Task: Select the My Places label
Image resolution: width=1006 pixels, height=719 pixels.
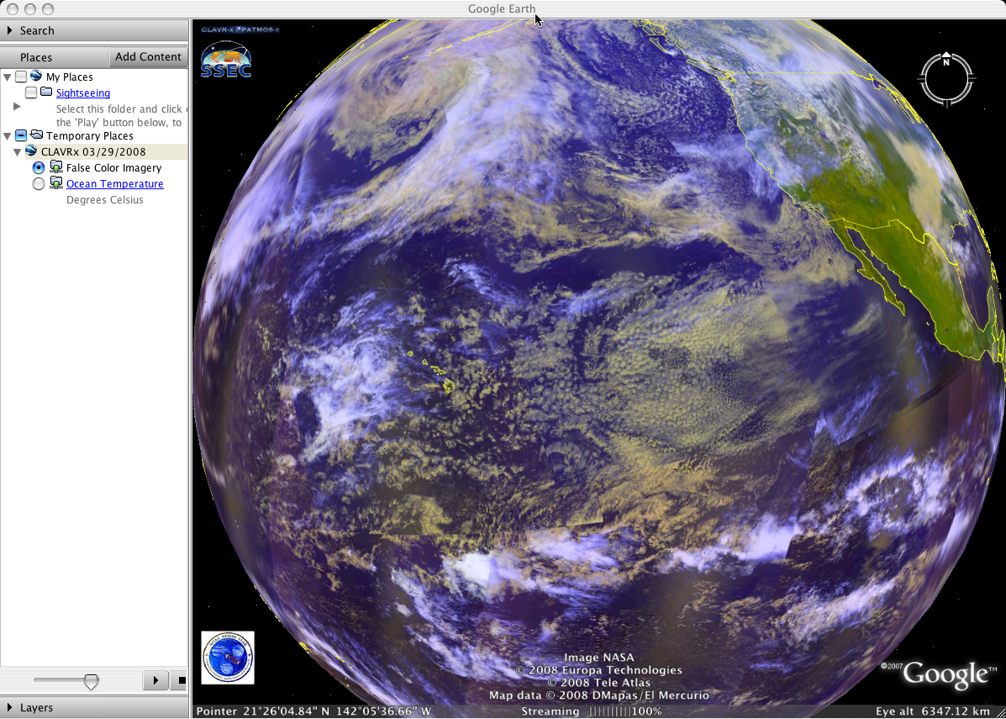Action: click(x=69, y=77)
